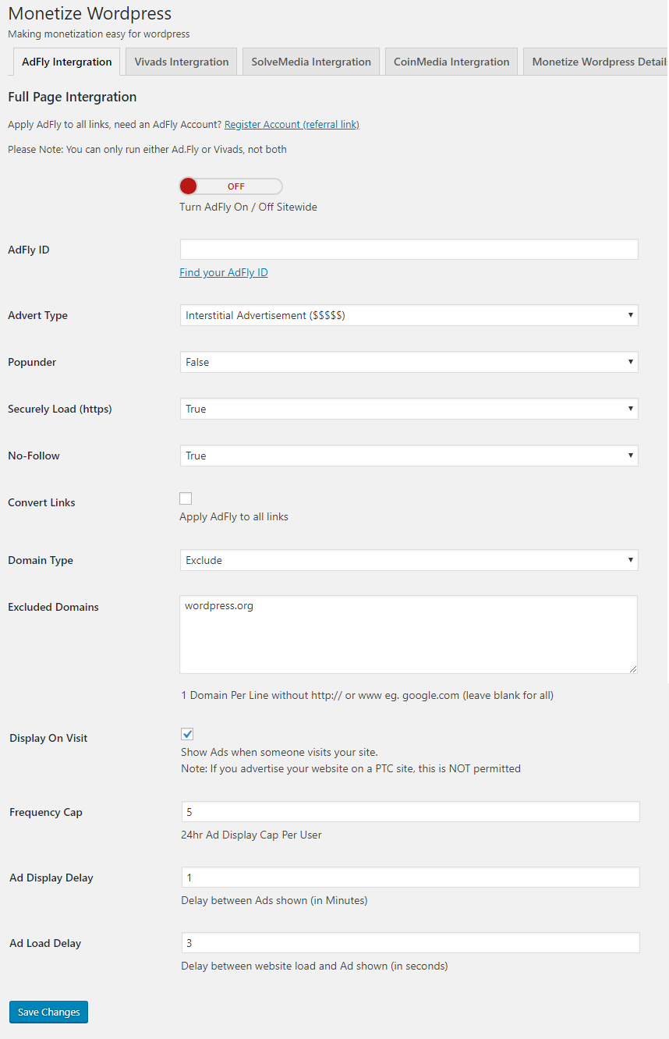The height and width of the screenshot is (1039, 669).
Task: Open the Advert Type dropdown
Action: coord(409,315)
